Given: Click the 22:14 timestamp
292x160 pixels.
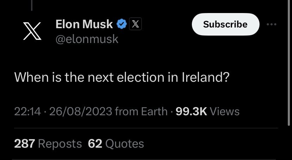Looking at the screenshot, I should [x=28, y=111].
